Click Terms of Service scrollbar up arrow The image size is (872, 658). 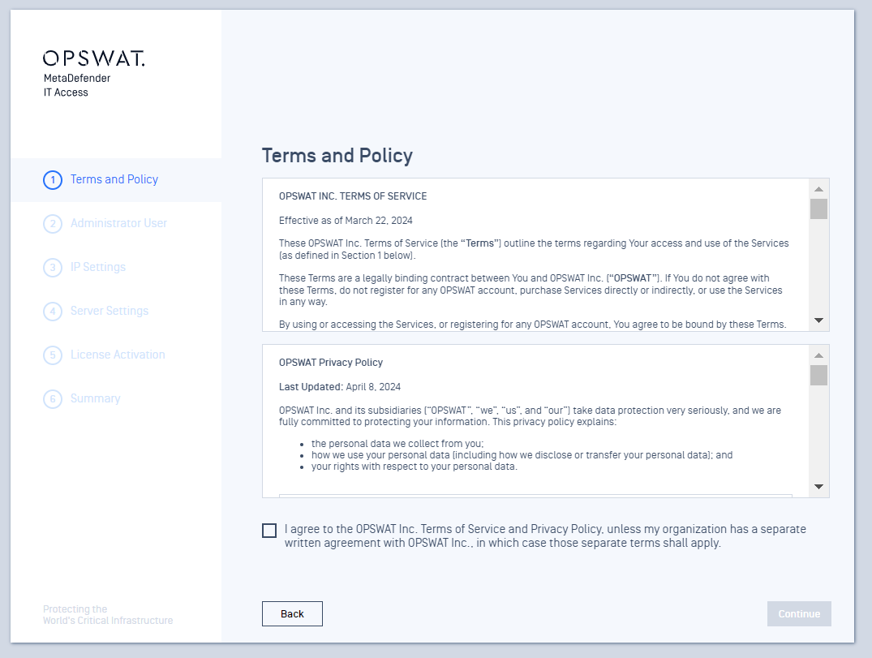tap(818, 189)
